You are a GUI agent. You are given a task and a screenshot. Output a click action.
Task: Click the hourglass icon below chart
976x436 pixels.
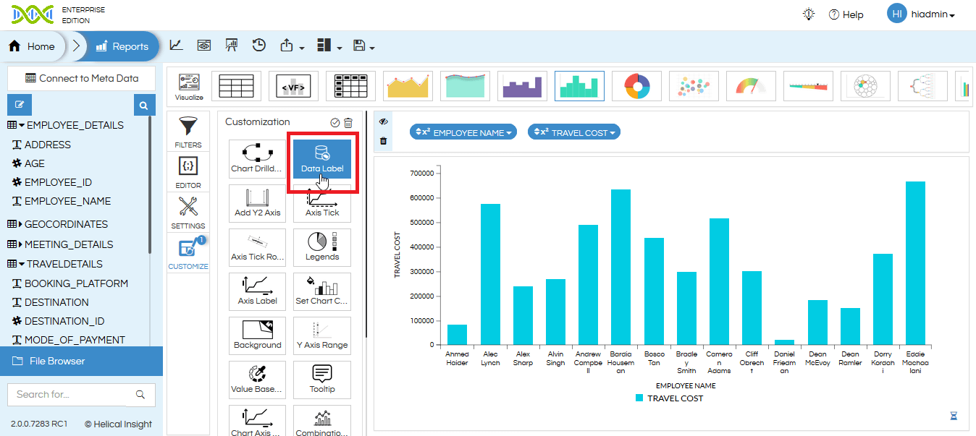click(954, 416)
